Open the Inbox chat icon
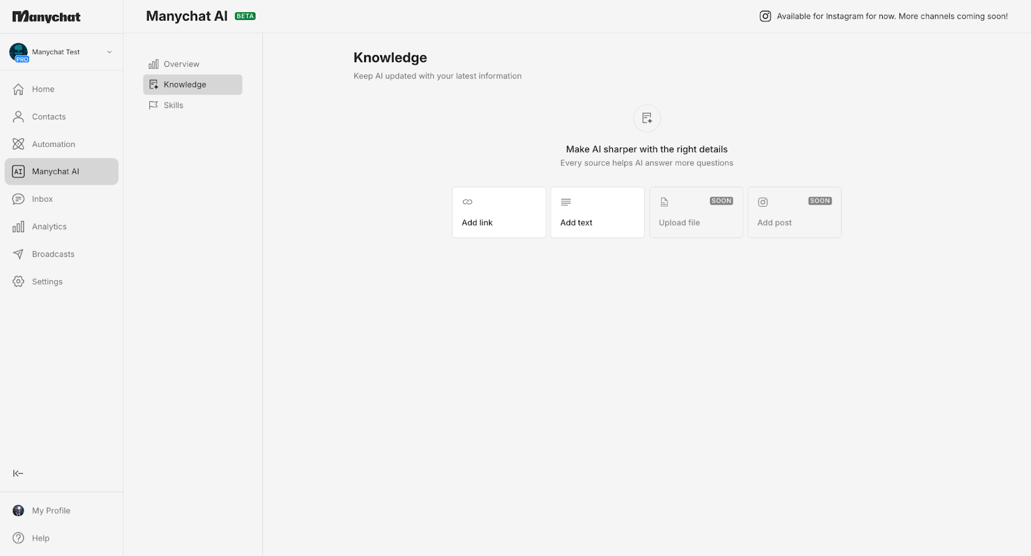 point(19,199)
